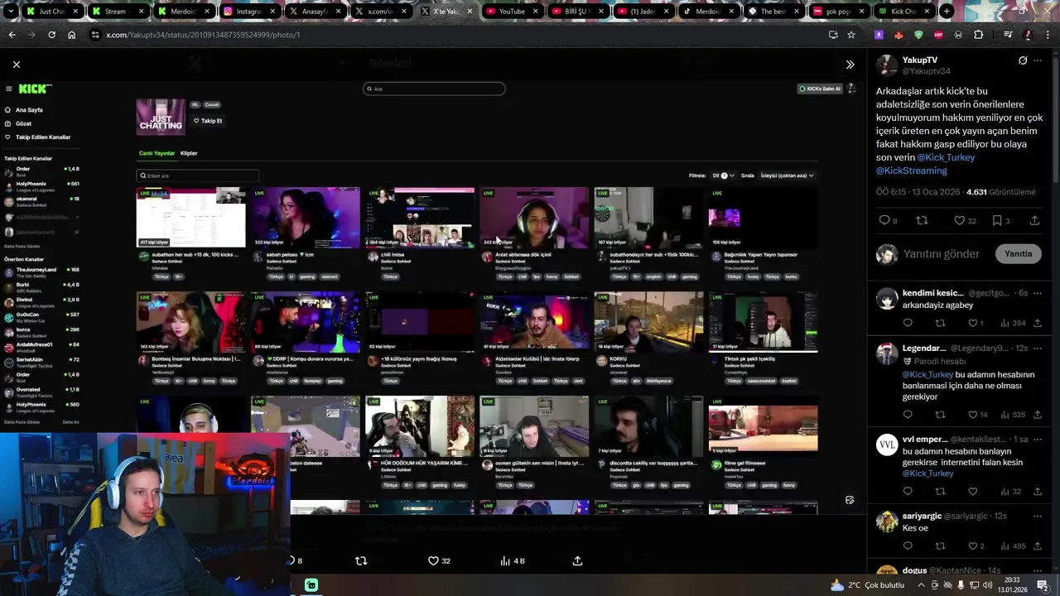The height and width of the screenshot is (596, 1060).
Task: Select the 'Klipler' tab in Kick photo
Action: tap(189, 153)
